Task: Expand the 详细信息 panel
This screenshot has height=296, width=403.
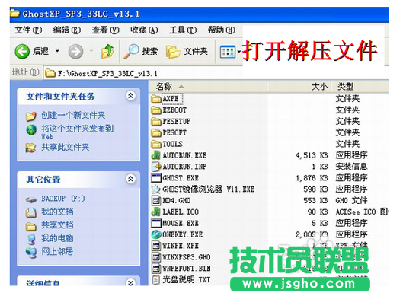Action: pyautogui.click(x=130, y=282)
